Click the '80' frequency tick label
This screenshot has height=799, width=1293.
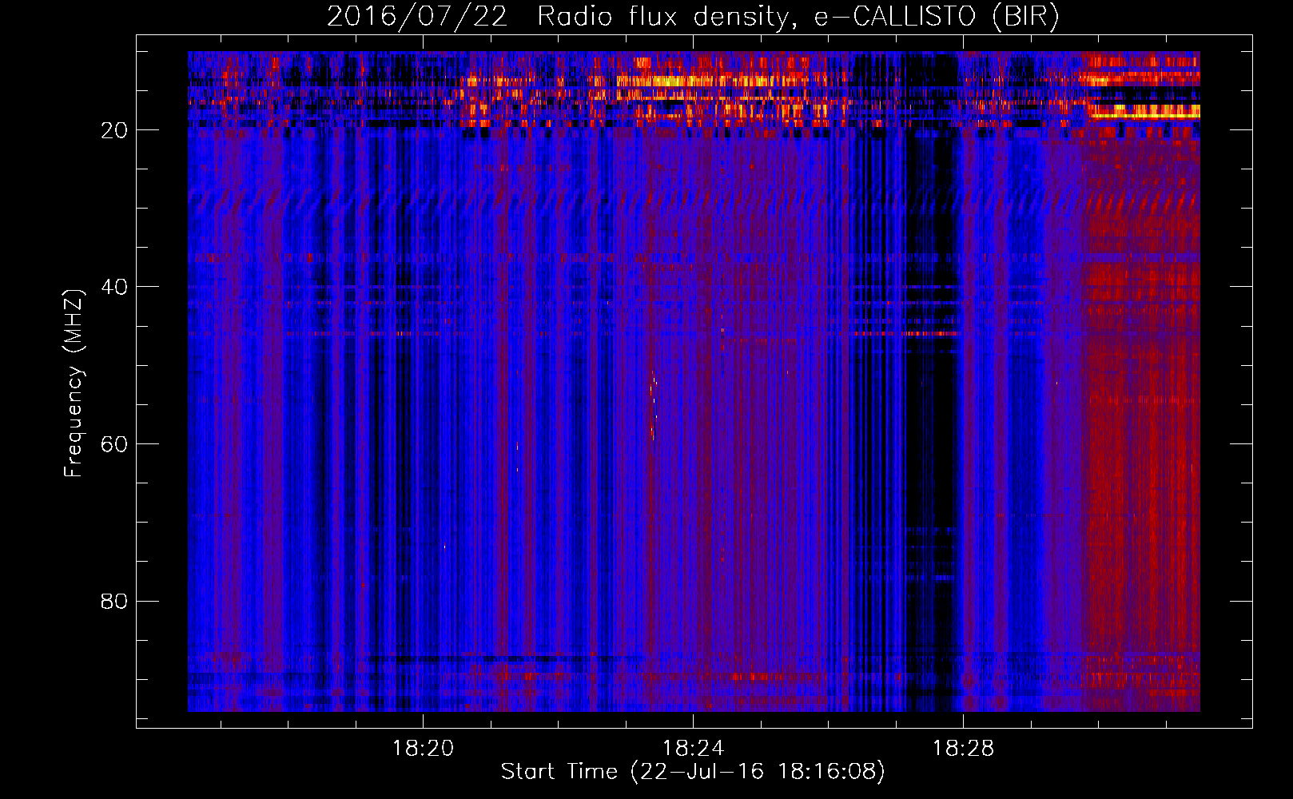click(x=114, y=601)
